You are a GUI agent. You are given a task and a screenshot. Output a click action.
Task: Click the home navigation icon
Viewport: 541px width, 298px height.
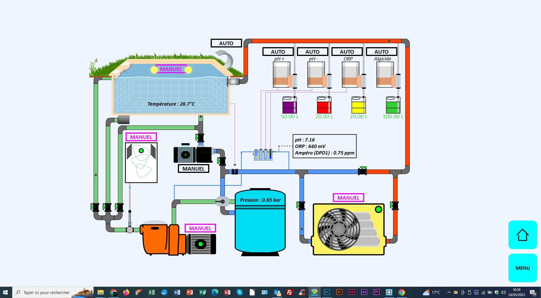tap(522, 235)
